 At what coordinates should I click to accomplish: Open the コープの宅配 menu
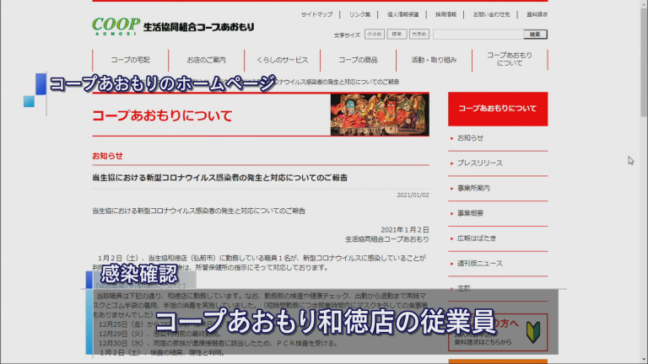pyautogui.click(x=130, y=60)
